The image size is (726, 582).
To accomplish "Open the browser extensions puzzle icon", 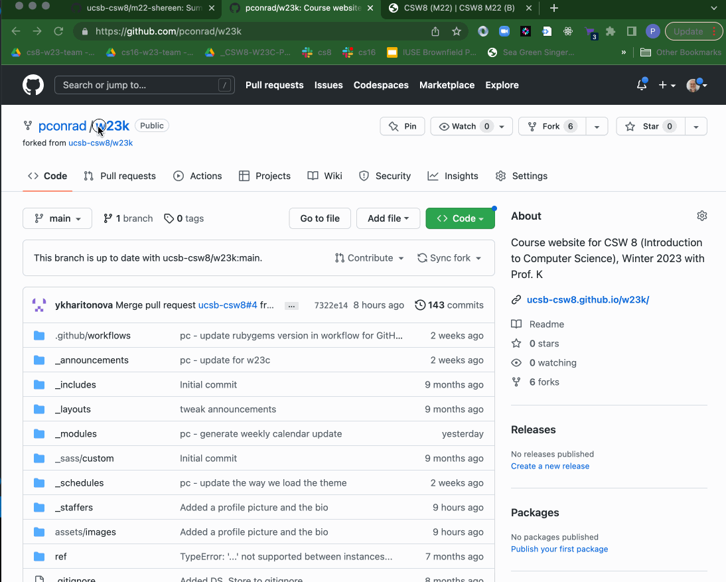I will 611,31.
